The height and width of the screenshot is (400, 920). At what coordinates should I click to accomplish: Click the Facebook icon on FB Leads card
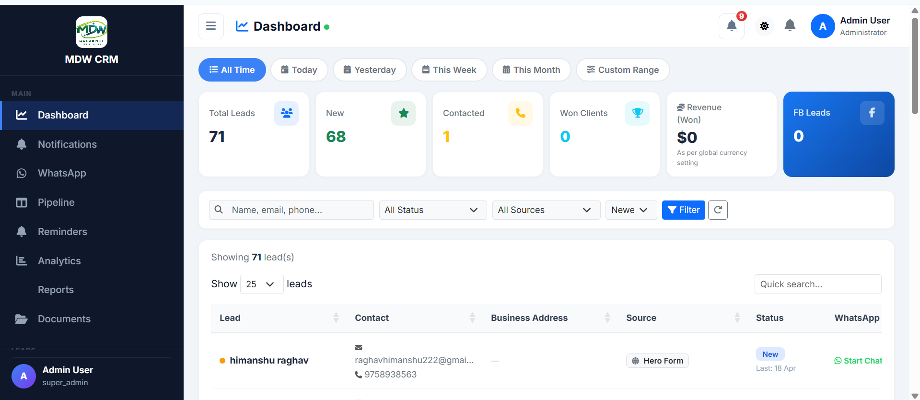click(x=872, y=113)
